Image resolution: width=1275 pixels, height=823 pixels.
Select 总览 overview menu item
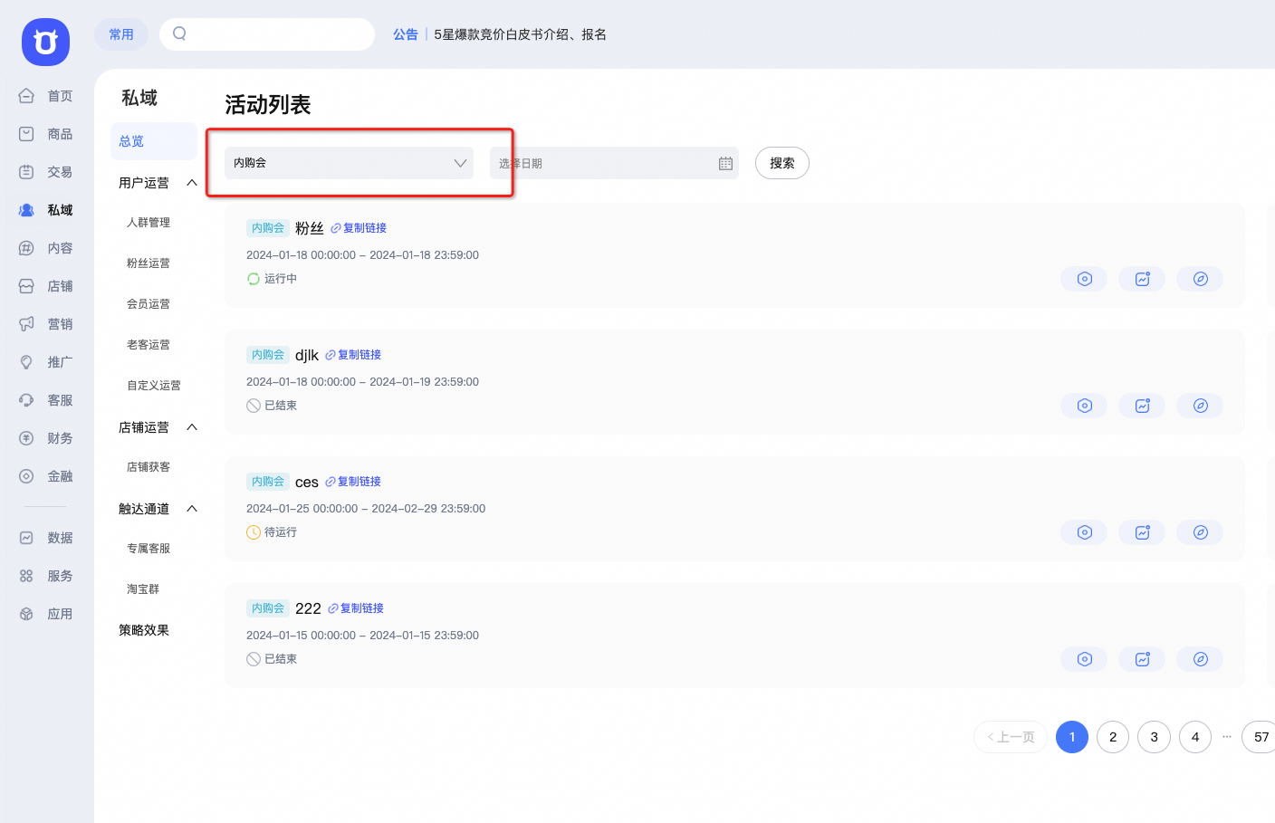click(154, 141)
